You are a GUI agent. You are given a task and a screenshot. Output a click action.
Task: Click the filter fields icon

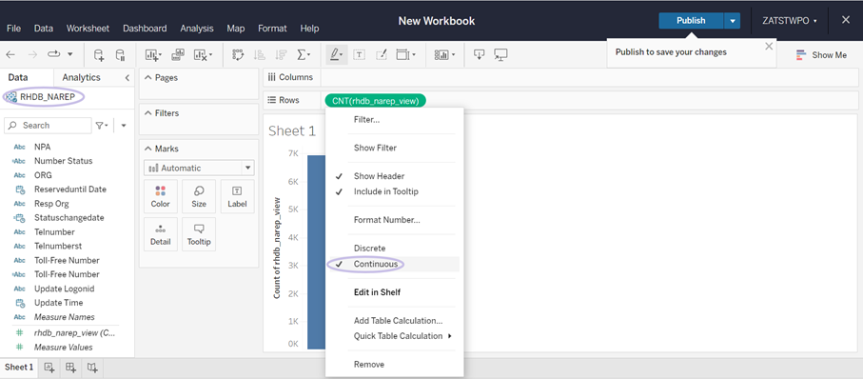pos(102,126)
